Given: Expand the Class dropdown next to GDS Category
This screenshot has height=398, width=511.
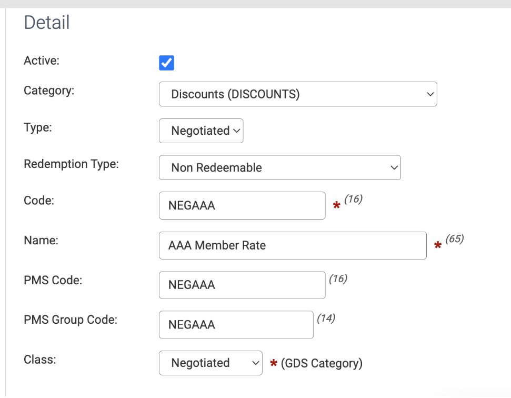Looking at the screenshot, I should click(211, 363).
